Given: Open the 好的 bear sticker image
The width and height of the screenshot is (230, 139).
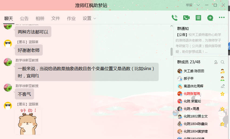Looking at the screenshot, I should point(28,121).
